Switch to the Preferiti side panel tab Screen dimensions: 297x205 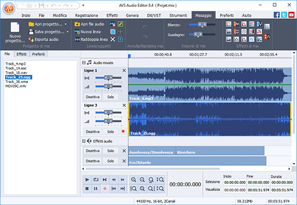pyautogui.click(x=38, y=54)
